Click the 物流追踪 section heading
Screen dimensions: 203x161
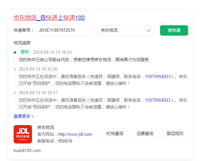pos(22,43)
